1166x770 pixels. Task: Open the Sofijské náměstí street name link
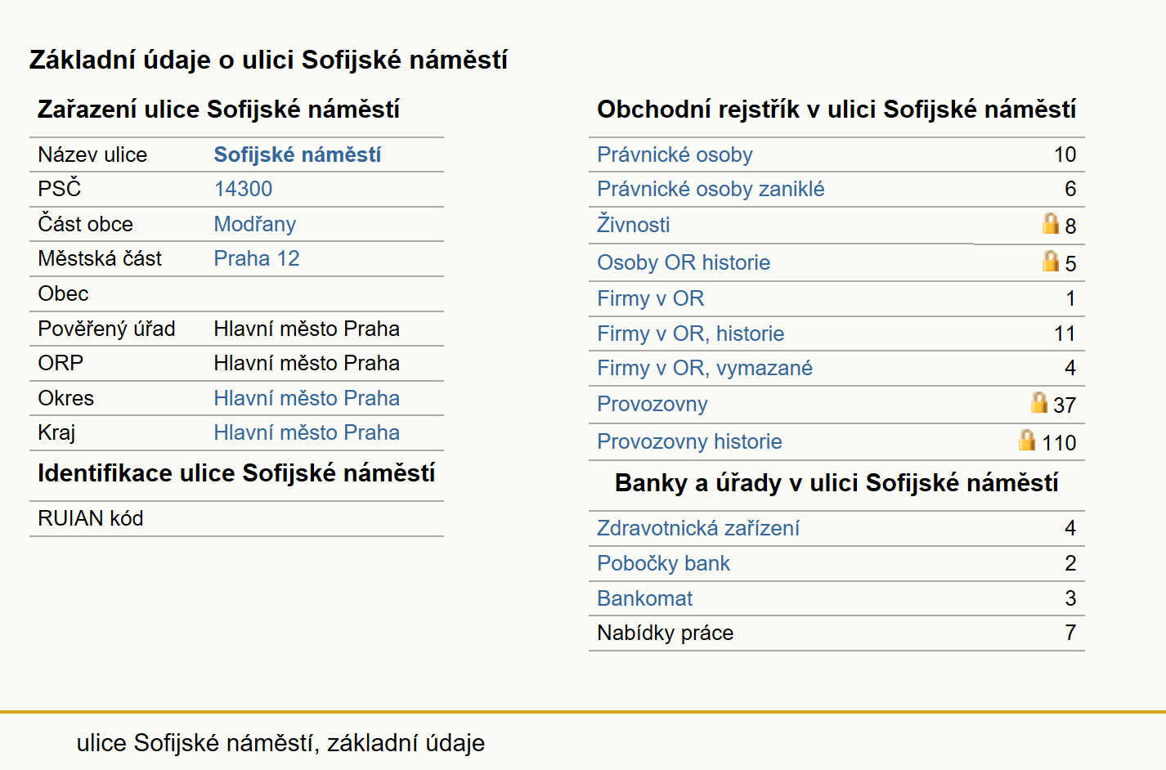297,154
